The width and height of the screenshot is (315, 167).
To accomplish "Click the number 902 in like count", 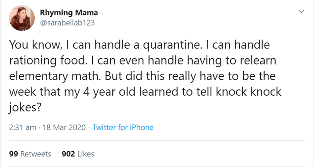I will 68,154.
